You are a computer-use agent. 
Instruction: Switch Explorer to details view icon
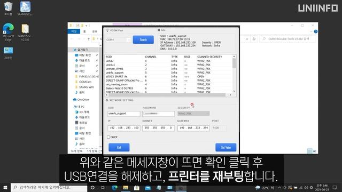[x=309, y=151]
